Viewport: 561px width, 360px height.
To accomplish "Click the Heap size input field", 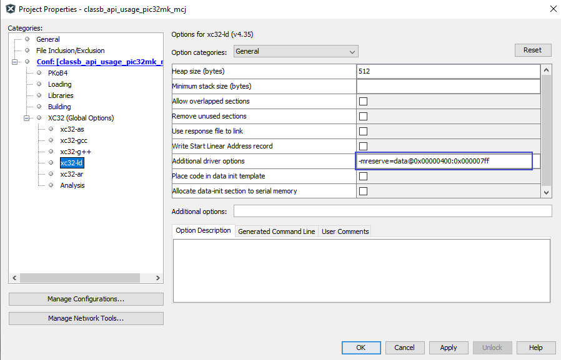I will point(447,71).
